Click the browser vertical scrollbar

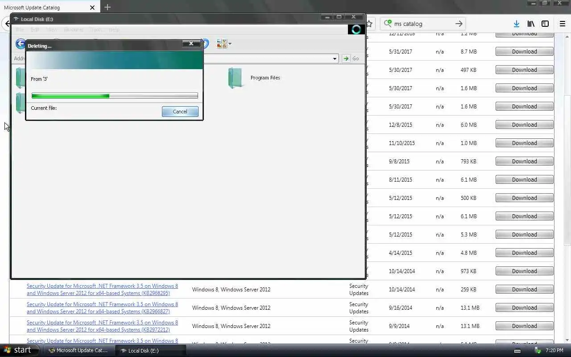point(567,170)
